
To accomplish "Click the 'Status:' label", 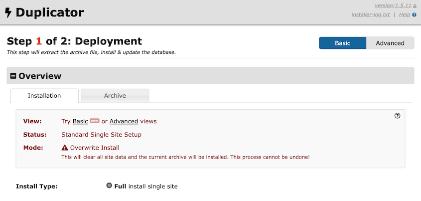I will coord(35,135).
